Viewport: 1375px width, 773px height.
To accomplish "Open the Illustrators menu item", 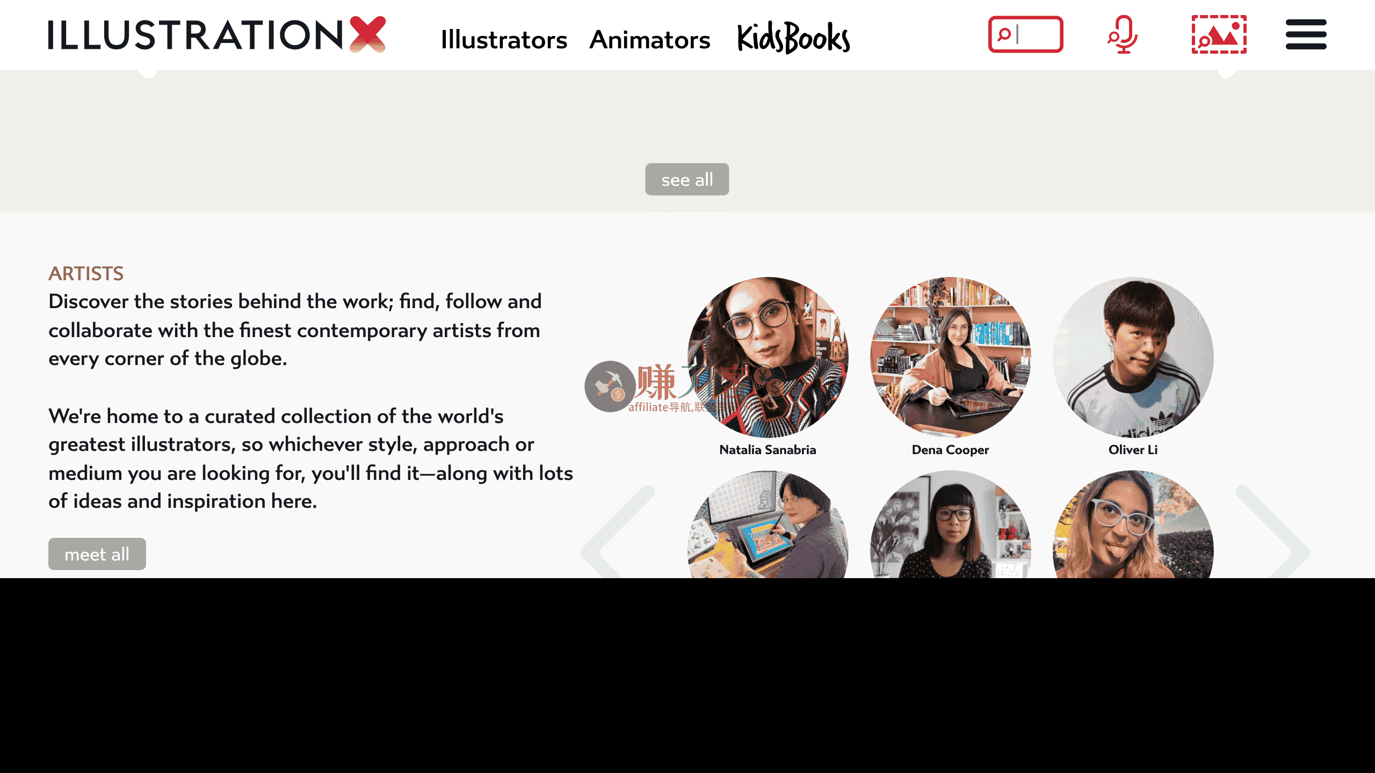I will [x=504, y=40].
